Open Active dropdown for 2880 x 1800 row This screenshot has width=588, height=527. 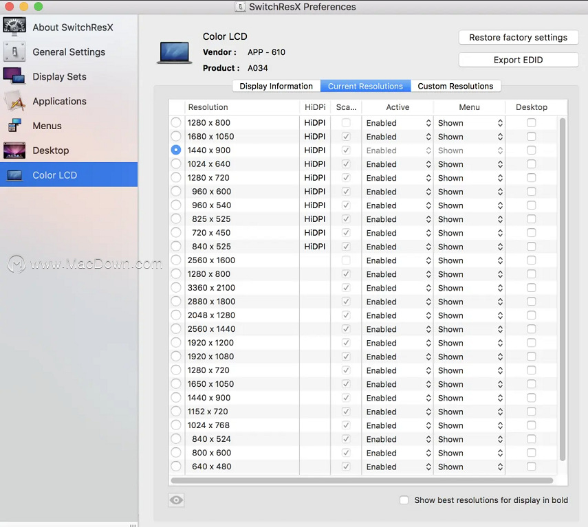click(398, 302)
